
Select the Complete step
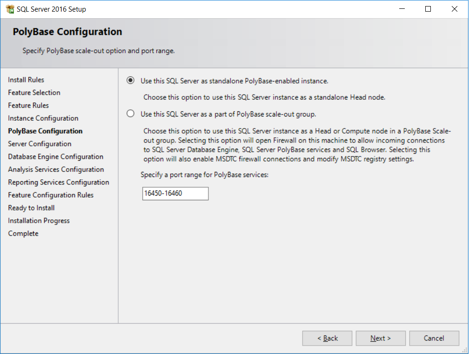[x=23, y=234]
